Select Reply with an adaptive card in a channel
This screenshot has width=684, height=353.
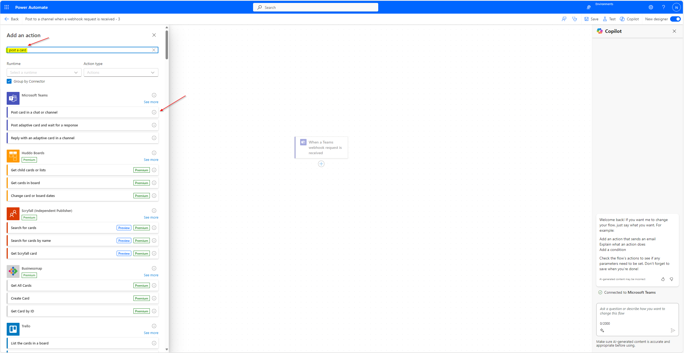tap(82, 138)
